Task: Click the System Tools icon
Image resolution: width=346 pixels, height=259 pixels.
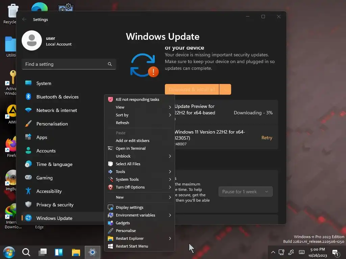Action: point(110,179)
